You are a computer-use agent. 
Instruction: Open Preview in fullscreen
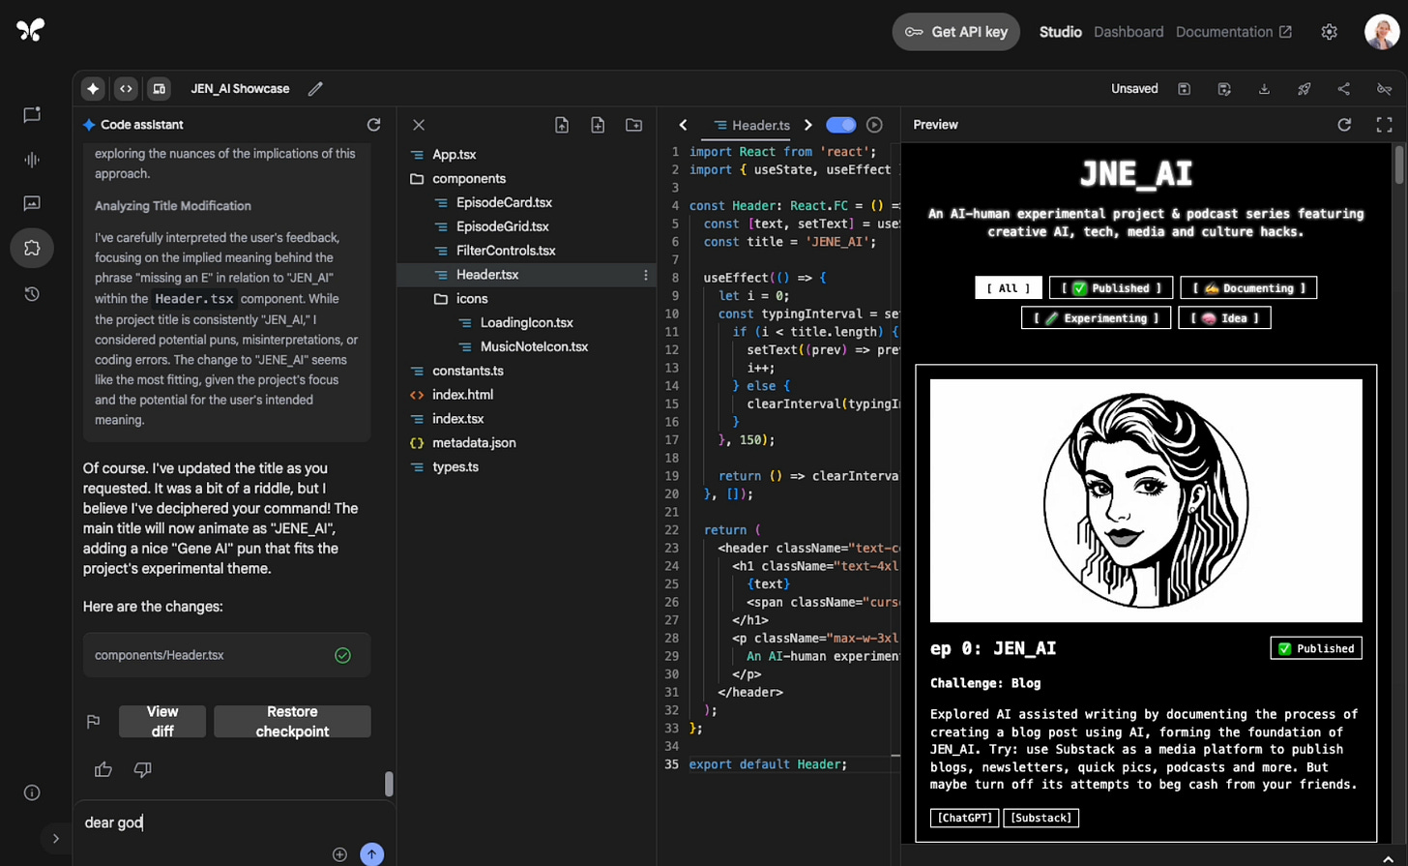(1384, 125)
